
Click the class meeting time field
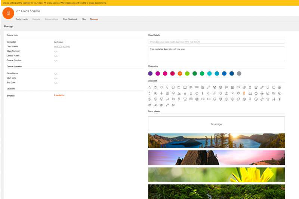click(216, 42)
